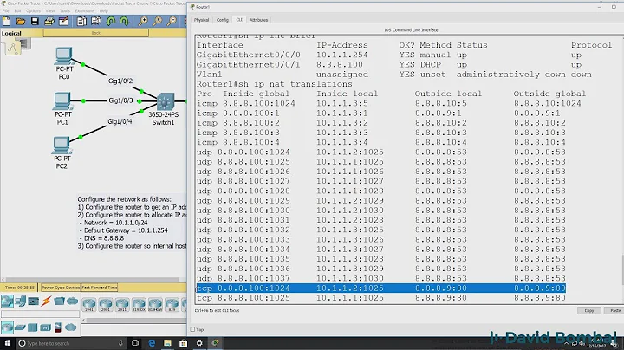Choose Multiuser Connection cloud icon
The height and width of the screenshot is (350, 624).
(73, 301)
